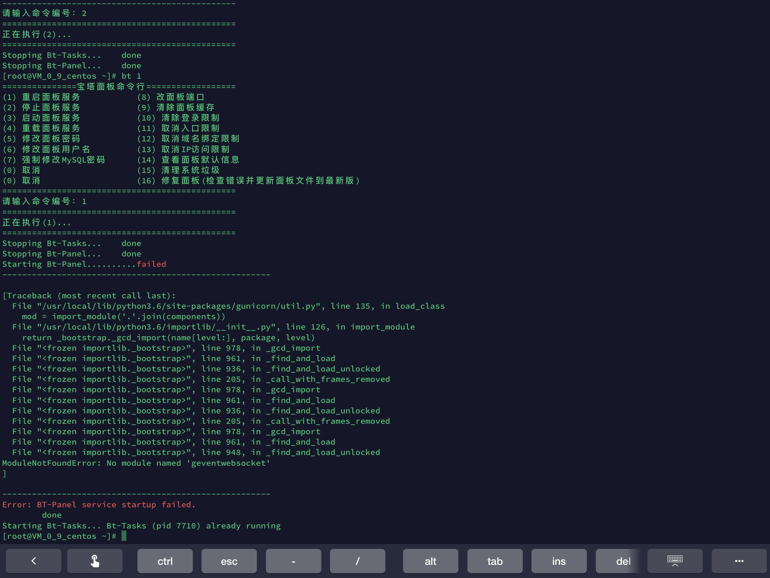
Task: Tap the tab key
Action: pyautogui.click(x=495, y=561)
